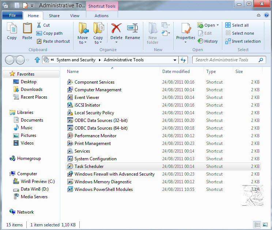Open the Music library
Screen dimensions: 272x230
click(x=23, y=128)
